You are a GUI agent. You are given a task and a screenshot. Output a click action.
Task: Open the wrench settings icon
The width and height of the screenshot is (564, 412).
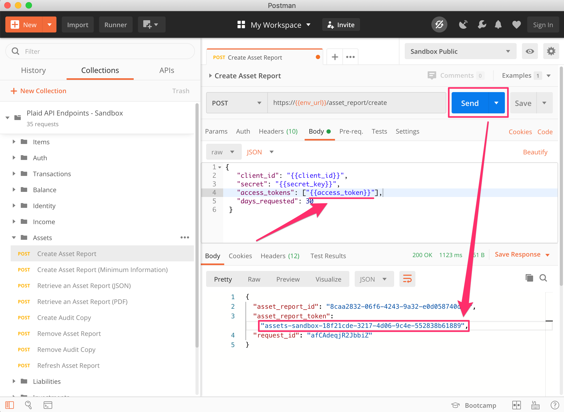[482, 25]
